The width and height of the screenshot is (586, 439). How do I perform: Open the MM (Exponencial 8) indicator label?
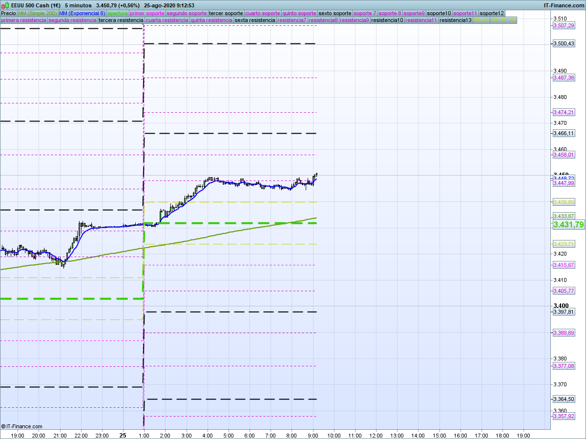pos(82,13)
